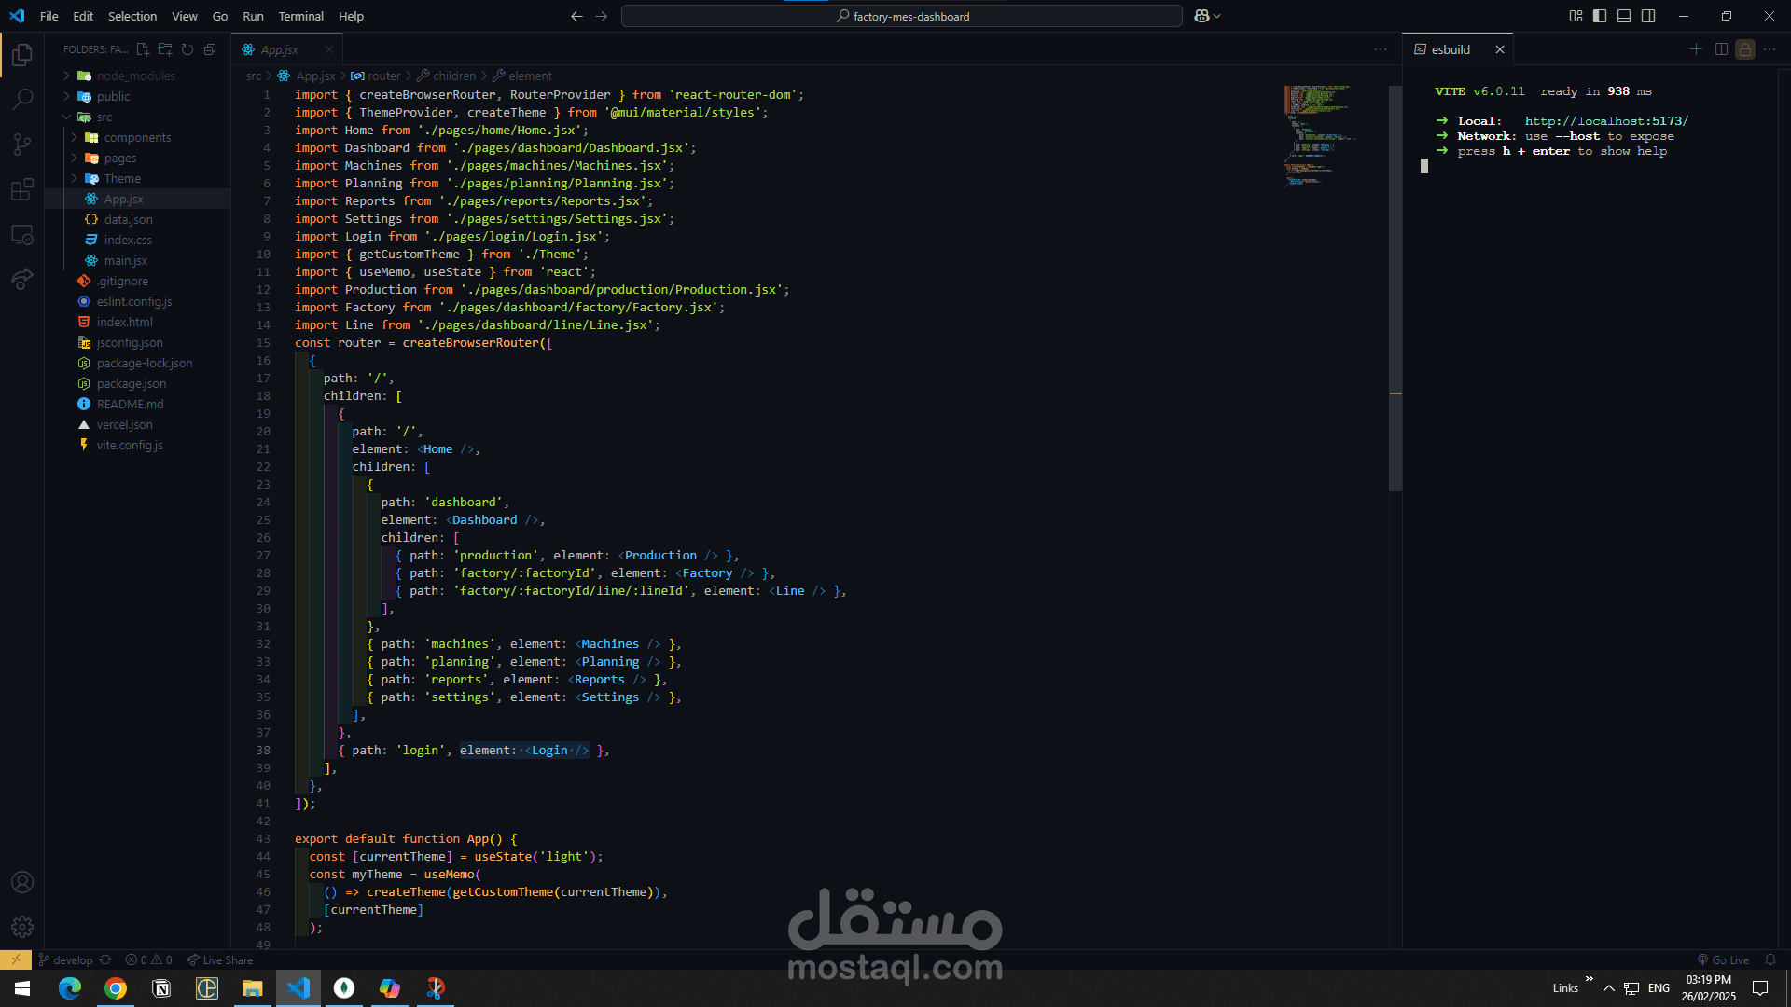Select the esbuild terminal tab
Screen dimensions: 1791x1007
coord(1450,49)
